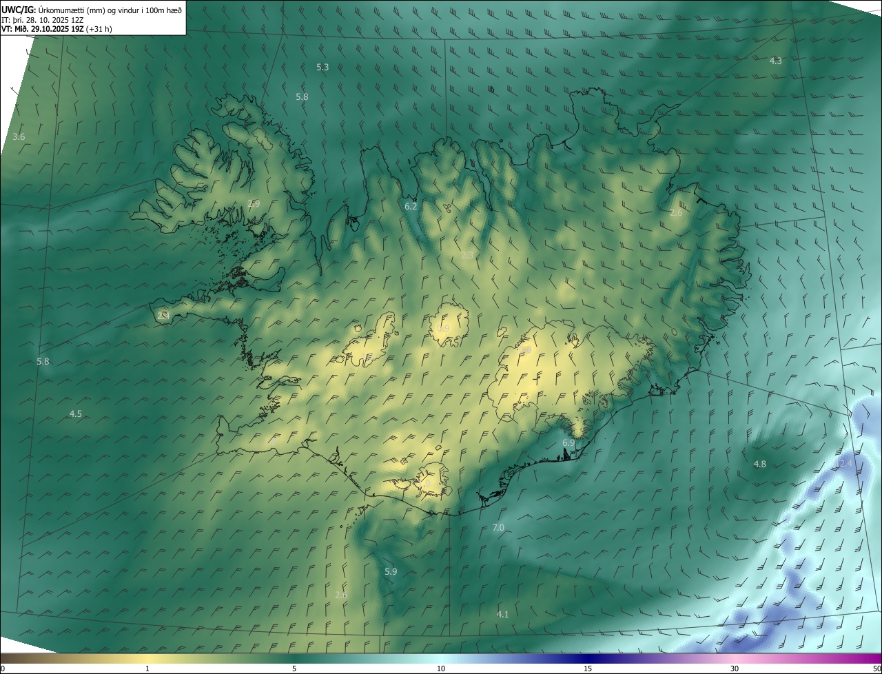882x674 pixels.
Task: Click the colour scale tick label 1
Action: 147,668
